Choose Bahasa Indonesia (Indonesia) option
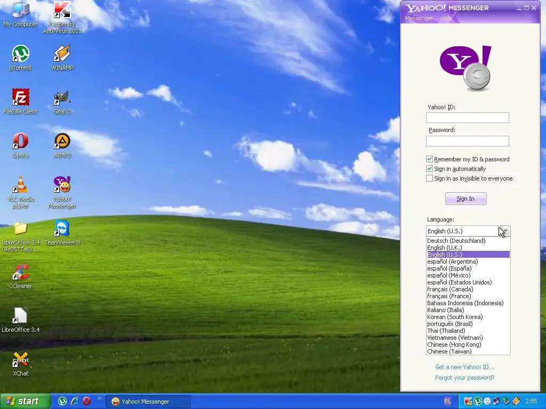Viewport: 546px width, 409px height. point(468,303)
